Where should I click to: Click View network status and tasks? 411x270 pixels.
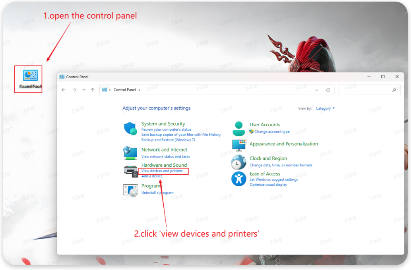pyautogui.click(x=166, y=156)
